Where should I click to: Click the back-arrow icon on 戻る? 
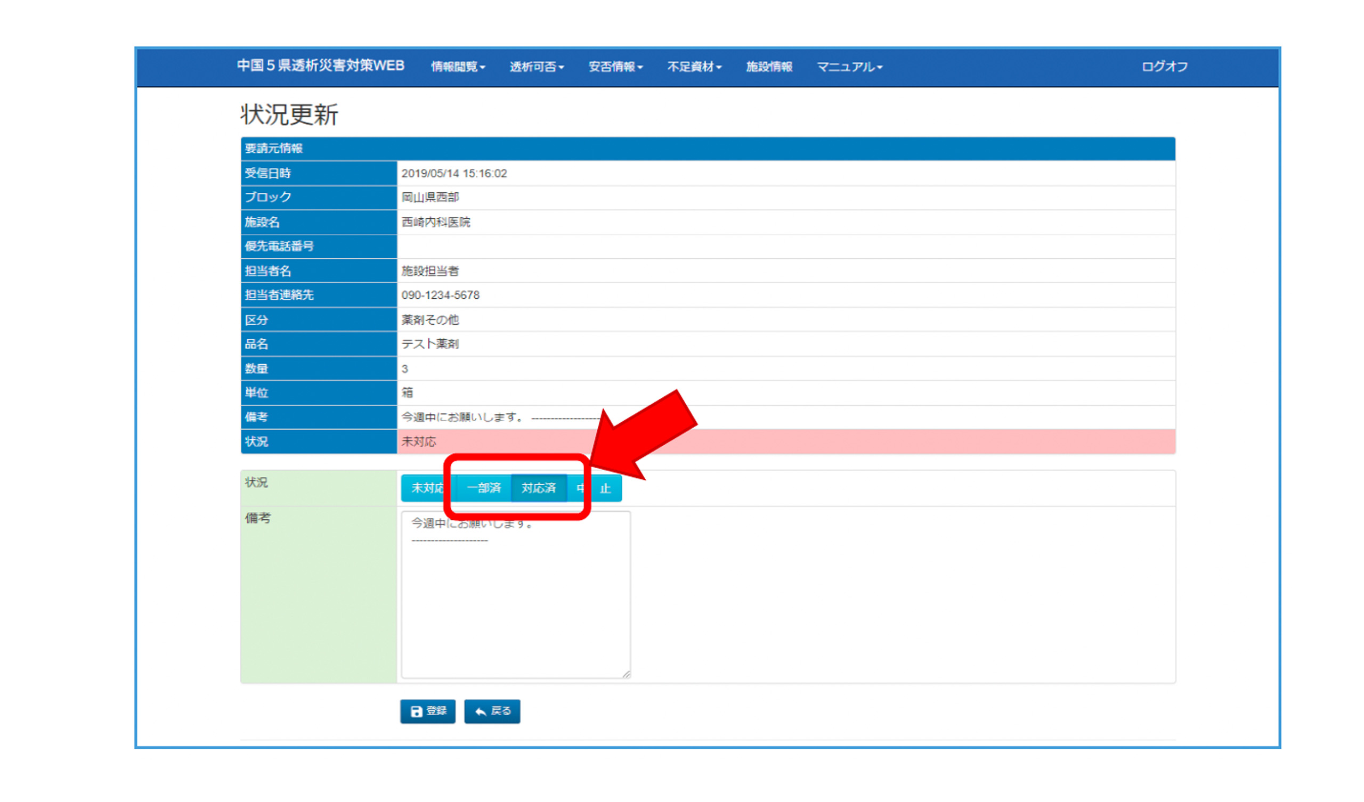(x=480, y=711)
